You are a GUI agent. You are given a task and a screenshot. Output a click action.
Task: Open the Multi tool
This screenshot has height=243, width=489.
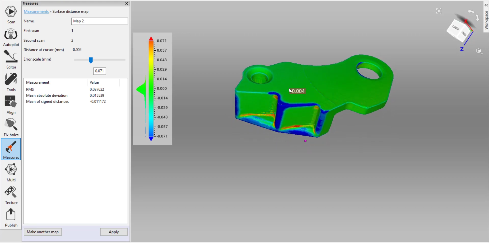(11, 172)
